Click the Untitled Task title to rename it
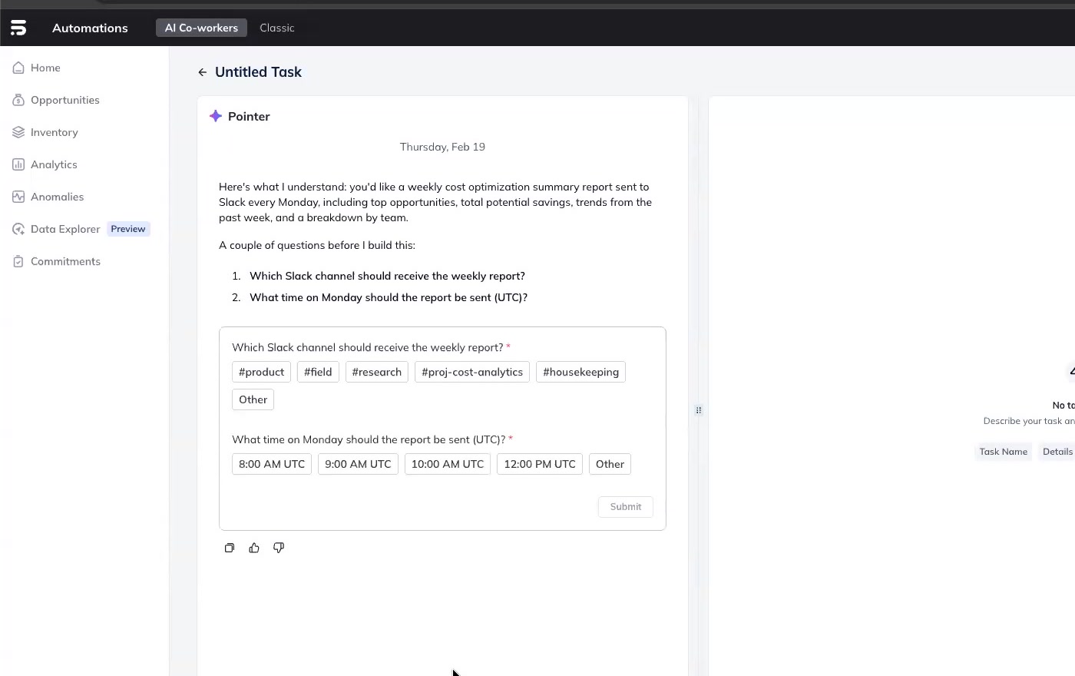Screen dimensions: 1075x676 coord(258,71)
